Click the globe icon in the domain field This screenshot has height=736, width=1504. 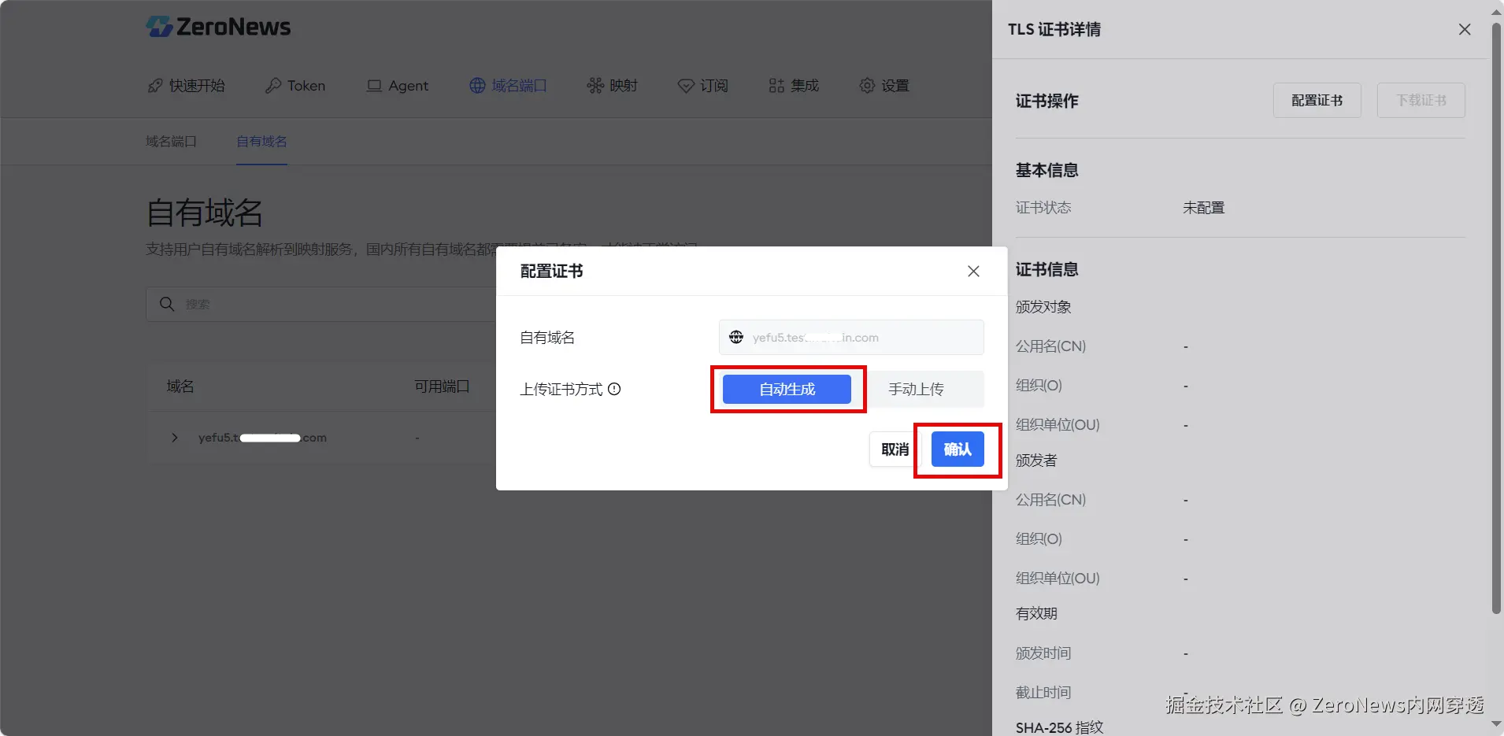(736, 337)
